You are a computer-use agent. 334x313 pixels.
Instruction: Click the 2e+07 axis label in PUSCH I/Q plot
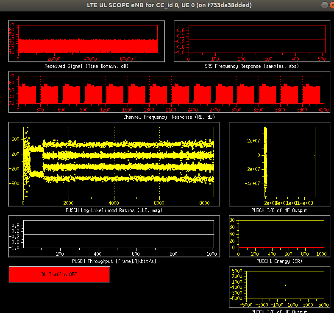point(253,141)
